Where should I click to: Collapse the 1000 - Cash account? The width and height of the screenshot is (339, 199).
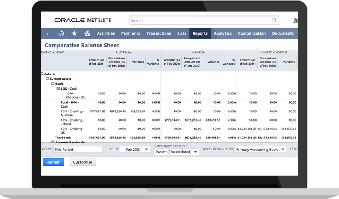click(x=58, y=88)
